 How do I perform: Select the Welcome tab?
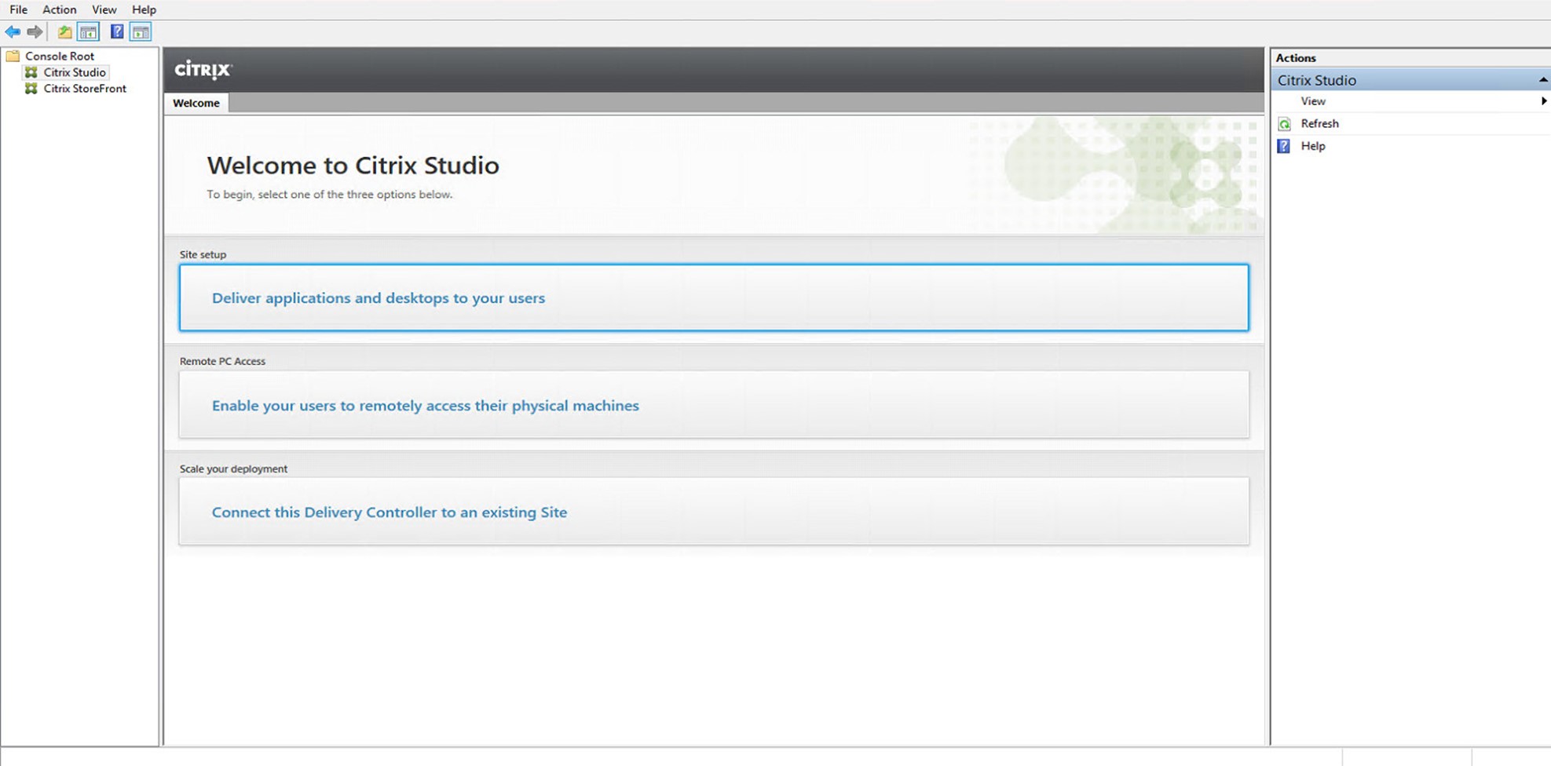pyautogui.click(x=196, y=103)
